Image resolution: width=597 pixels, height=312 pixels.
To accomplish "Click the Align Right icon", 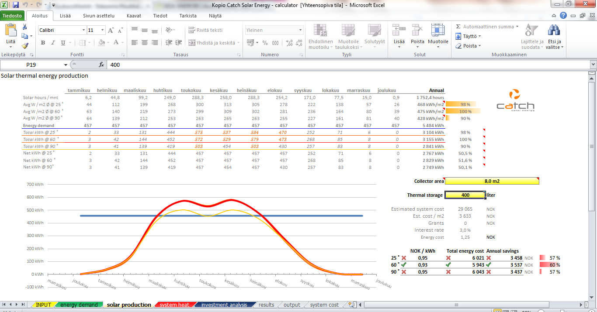I will (x=155, y=43).
